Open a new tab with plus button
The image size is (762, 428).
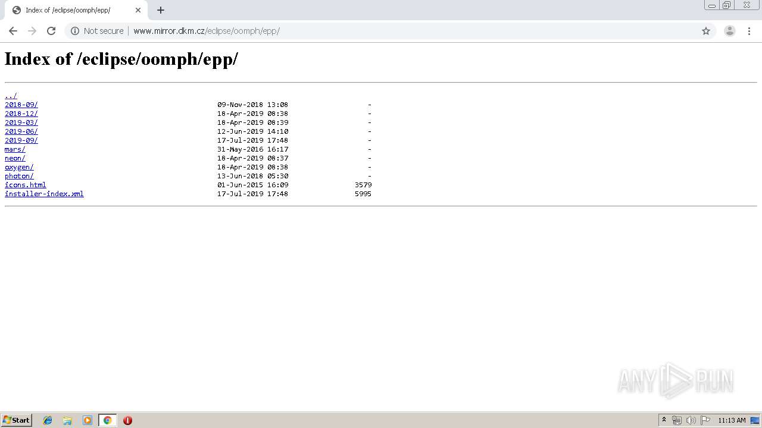161,10
